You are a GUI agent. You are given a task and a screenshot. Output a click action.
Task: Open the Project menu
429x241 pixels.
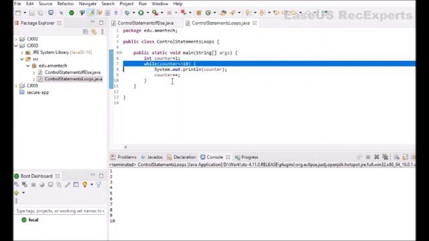[x=127, y=4]
